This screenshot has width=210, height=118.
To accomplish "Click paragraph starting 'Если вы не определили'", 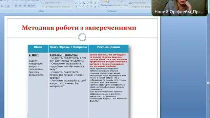I will [x=108, y=96].
